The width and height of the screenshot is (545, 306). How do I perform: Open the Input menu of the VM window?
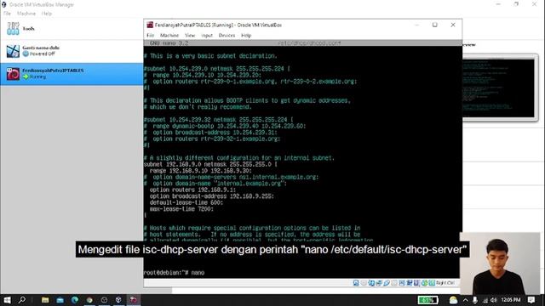tap(207, 36)
